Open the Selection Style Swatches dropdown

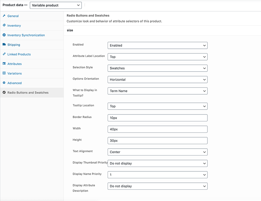point(158,68)
